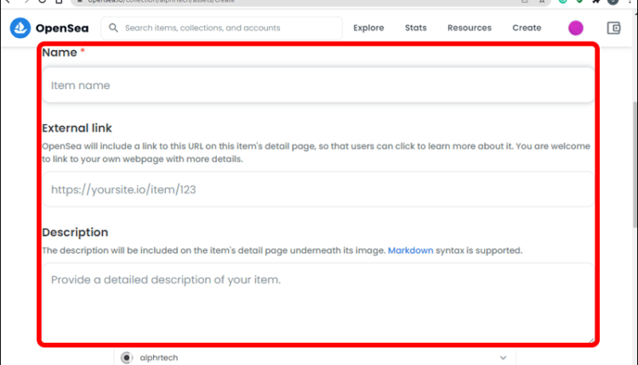Click the search magnifier icon

[113, 28]
